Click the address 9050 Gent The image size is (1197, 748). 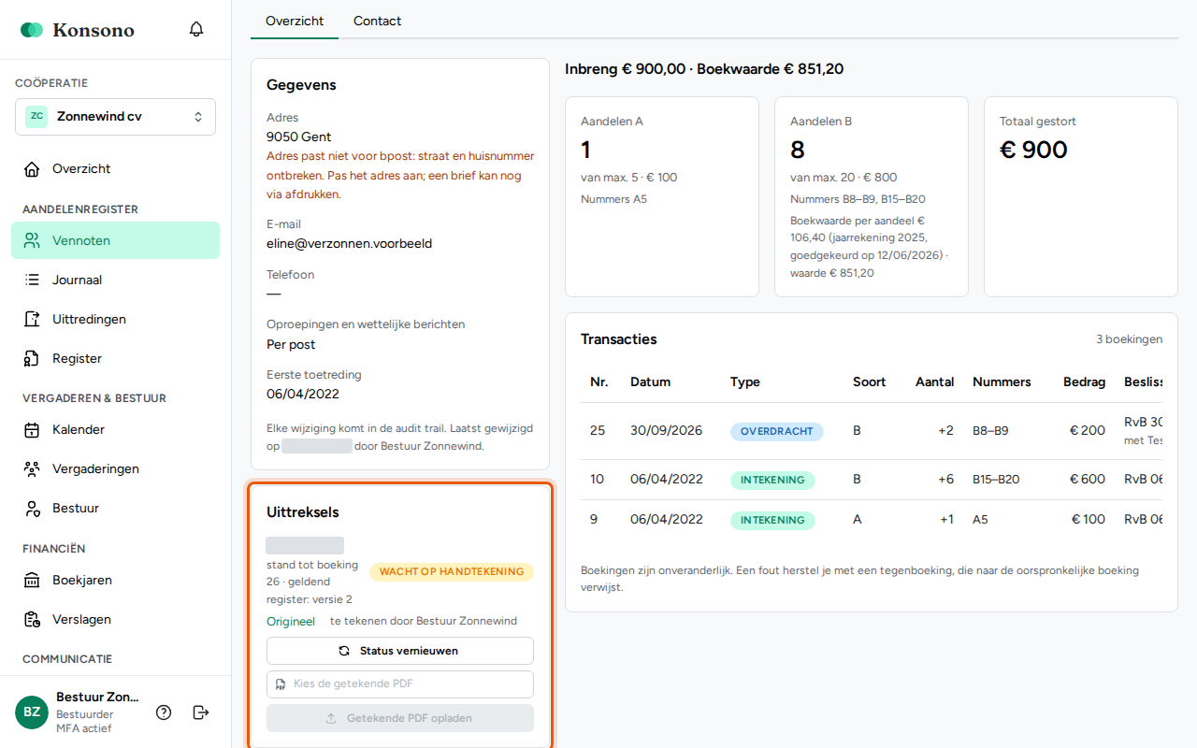tap(298, 137)
